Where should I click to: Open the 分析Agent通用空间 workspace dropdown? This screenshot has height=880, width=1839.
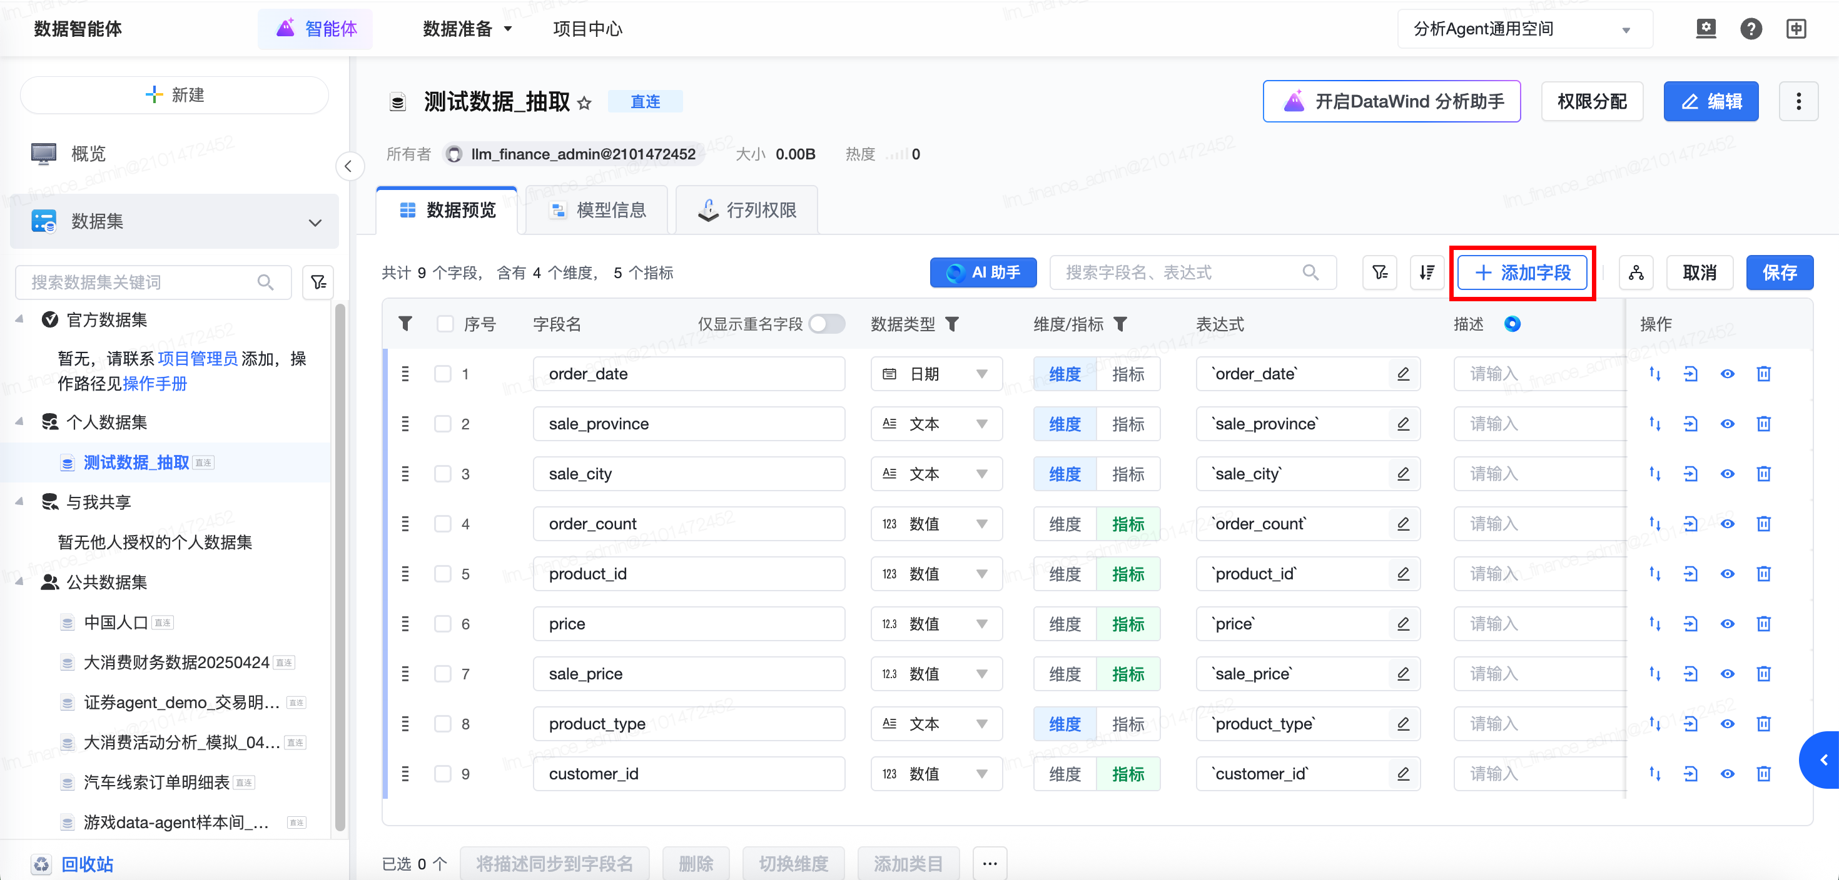[1525, 29]
